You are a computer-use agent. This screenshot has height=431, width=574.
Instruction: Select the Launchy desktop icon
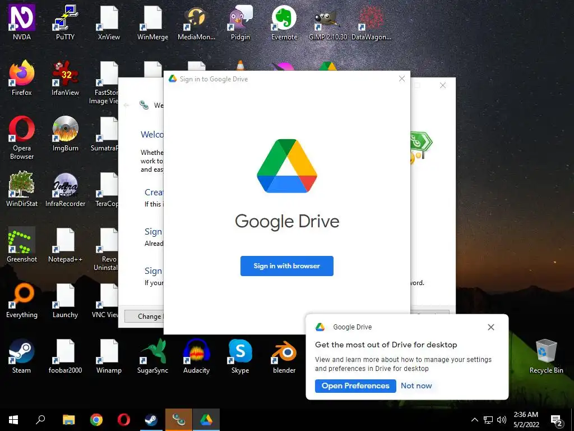[65, 301]
